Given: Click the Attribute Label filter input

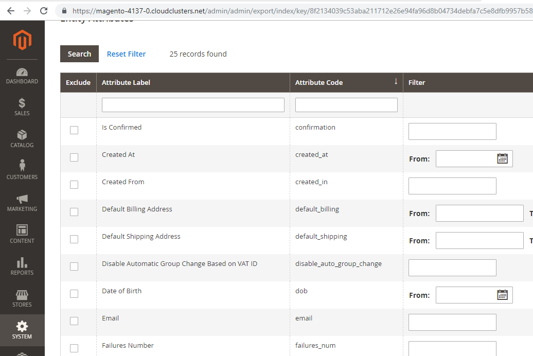Looking at the screenshot, I should coord(193,105).
